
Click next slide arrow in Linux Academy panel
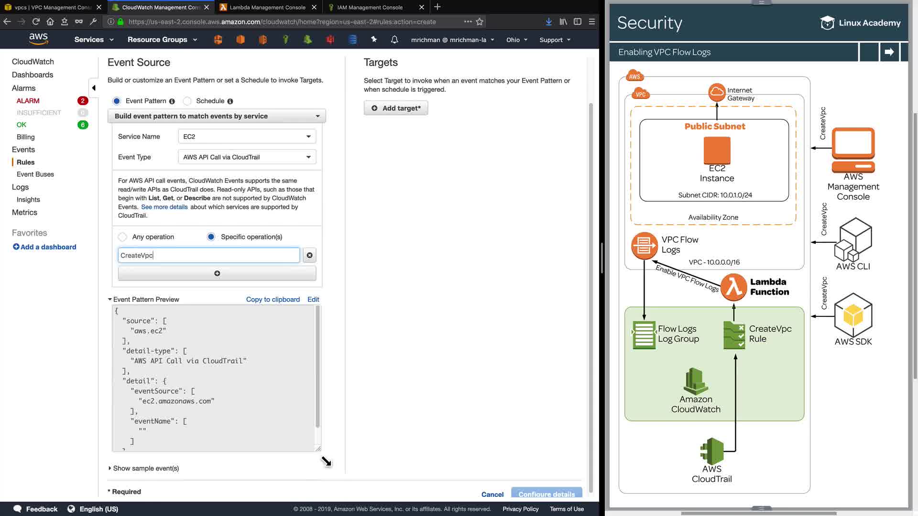coord(889,52)
